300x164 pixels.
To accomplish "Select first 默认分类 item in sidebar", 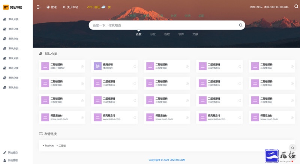I will coord(13,19).
